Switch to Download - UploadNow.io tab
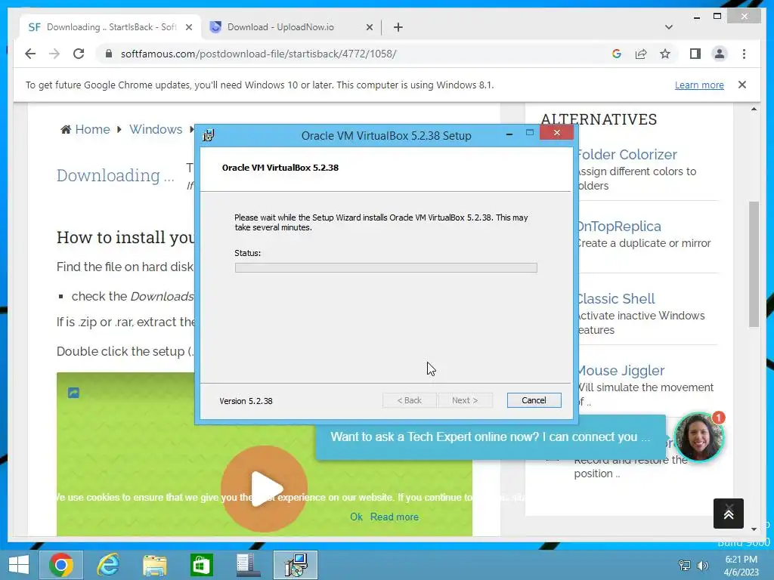Image resolution: width=774 pixels, height=580 pixels. 291,27
